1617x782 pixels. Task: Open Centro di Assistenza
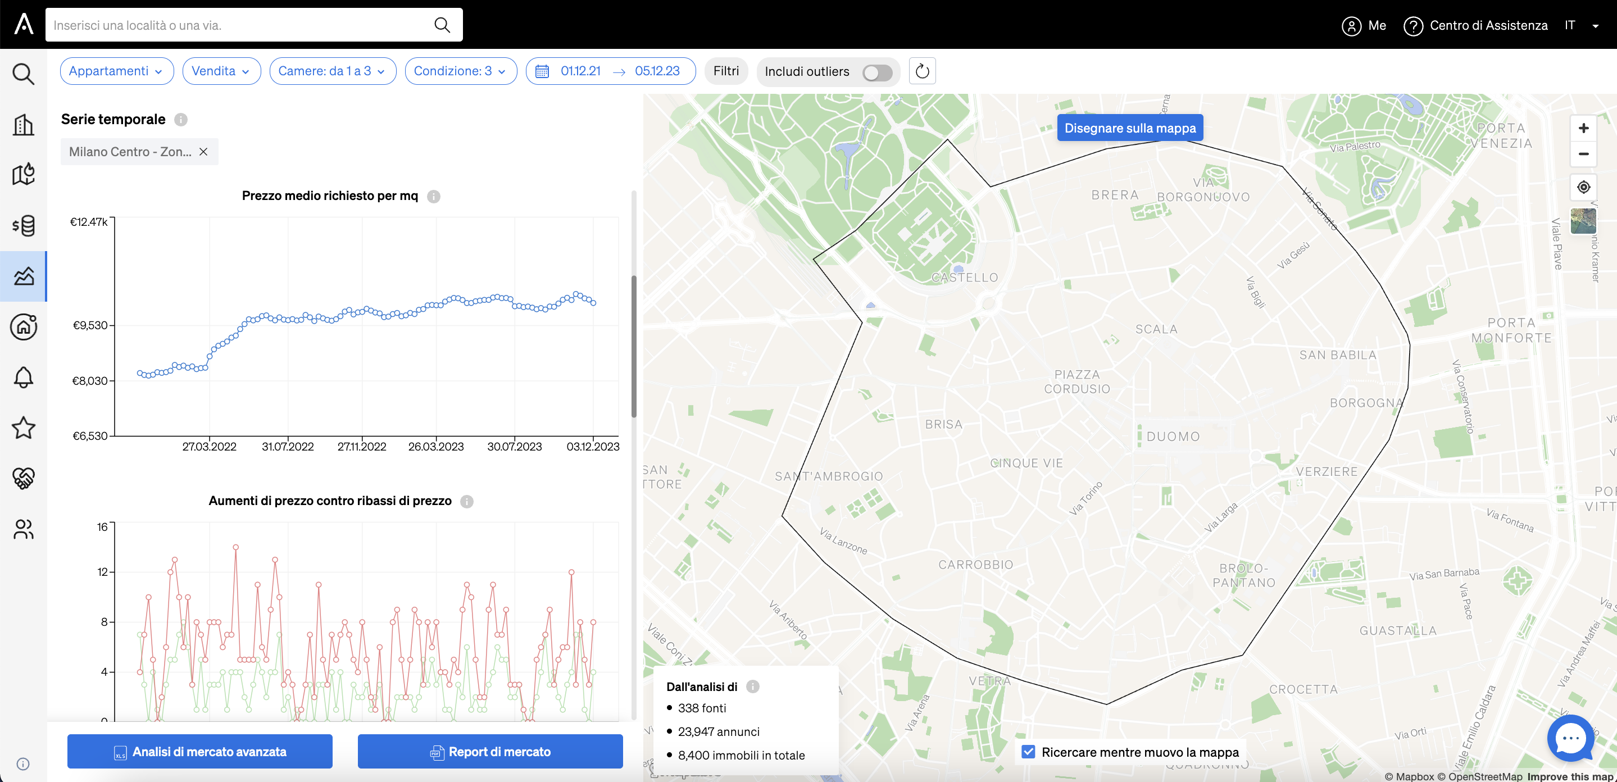click(x=1476, y=25)
